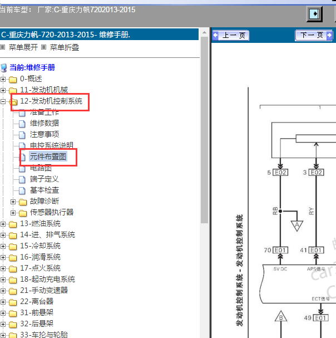The width and height of the screenshot is (336, 338).
Task: Expand the 18-起动充电系统 folder
Action: click(3, 280)
